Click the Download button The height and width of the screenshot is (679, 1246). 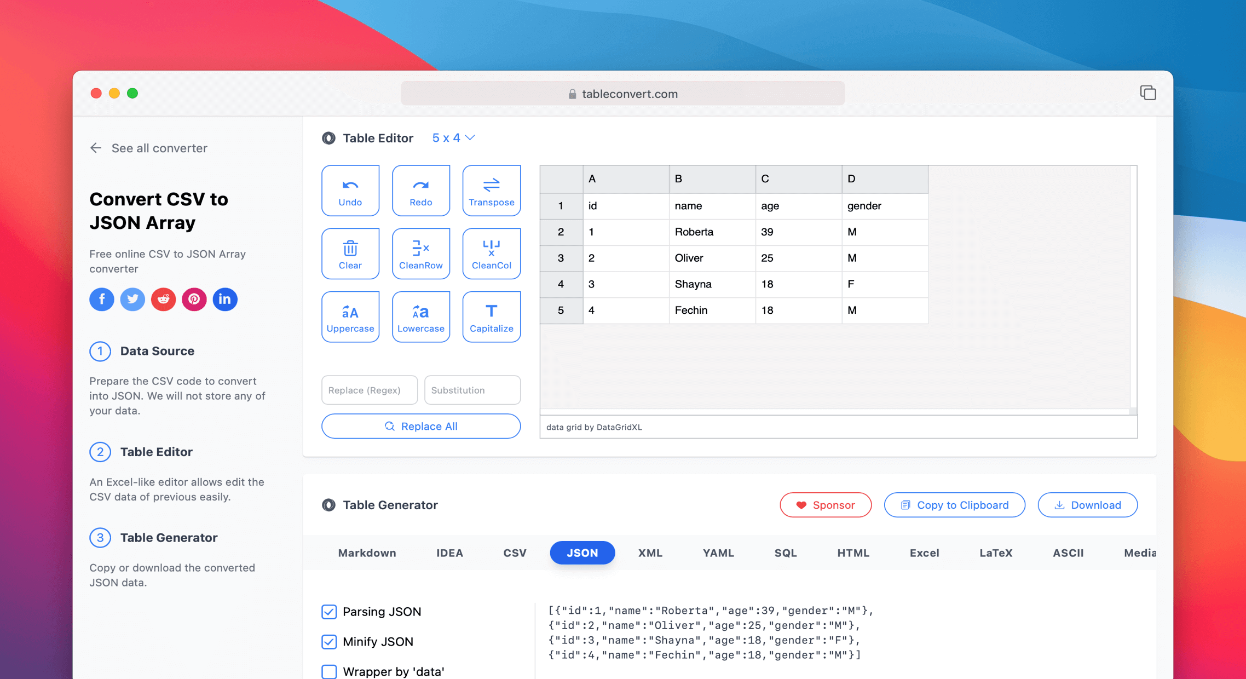pos(1087,505)
